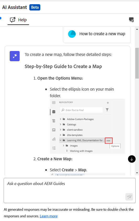
Task: Click the Enter Text to Find box
Action: (81, 110)
